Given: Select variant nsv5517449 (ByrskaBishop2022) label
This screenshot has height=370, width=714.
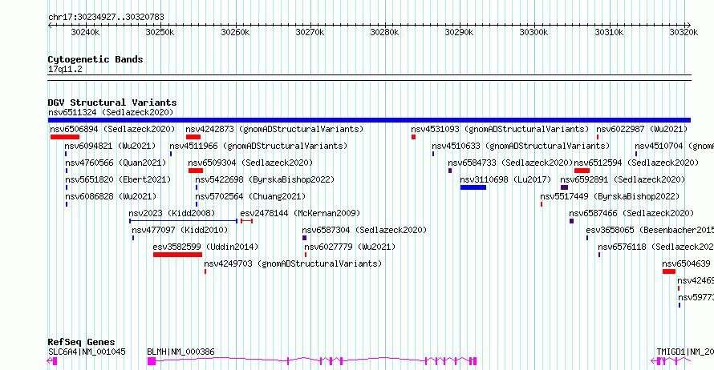Looking at the screenshot, I should coord(610,196).
